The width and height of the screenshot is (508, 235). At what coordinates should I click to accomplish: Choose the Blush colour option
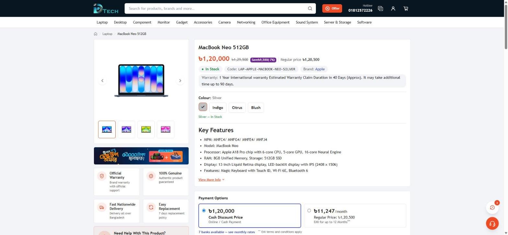[256, 108]
